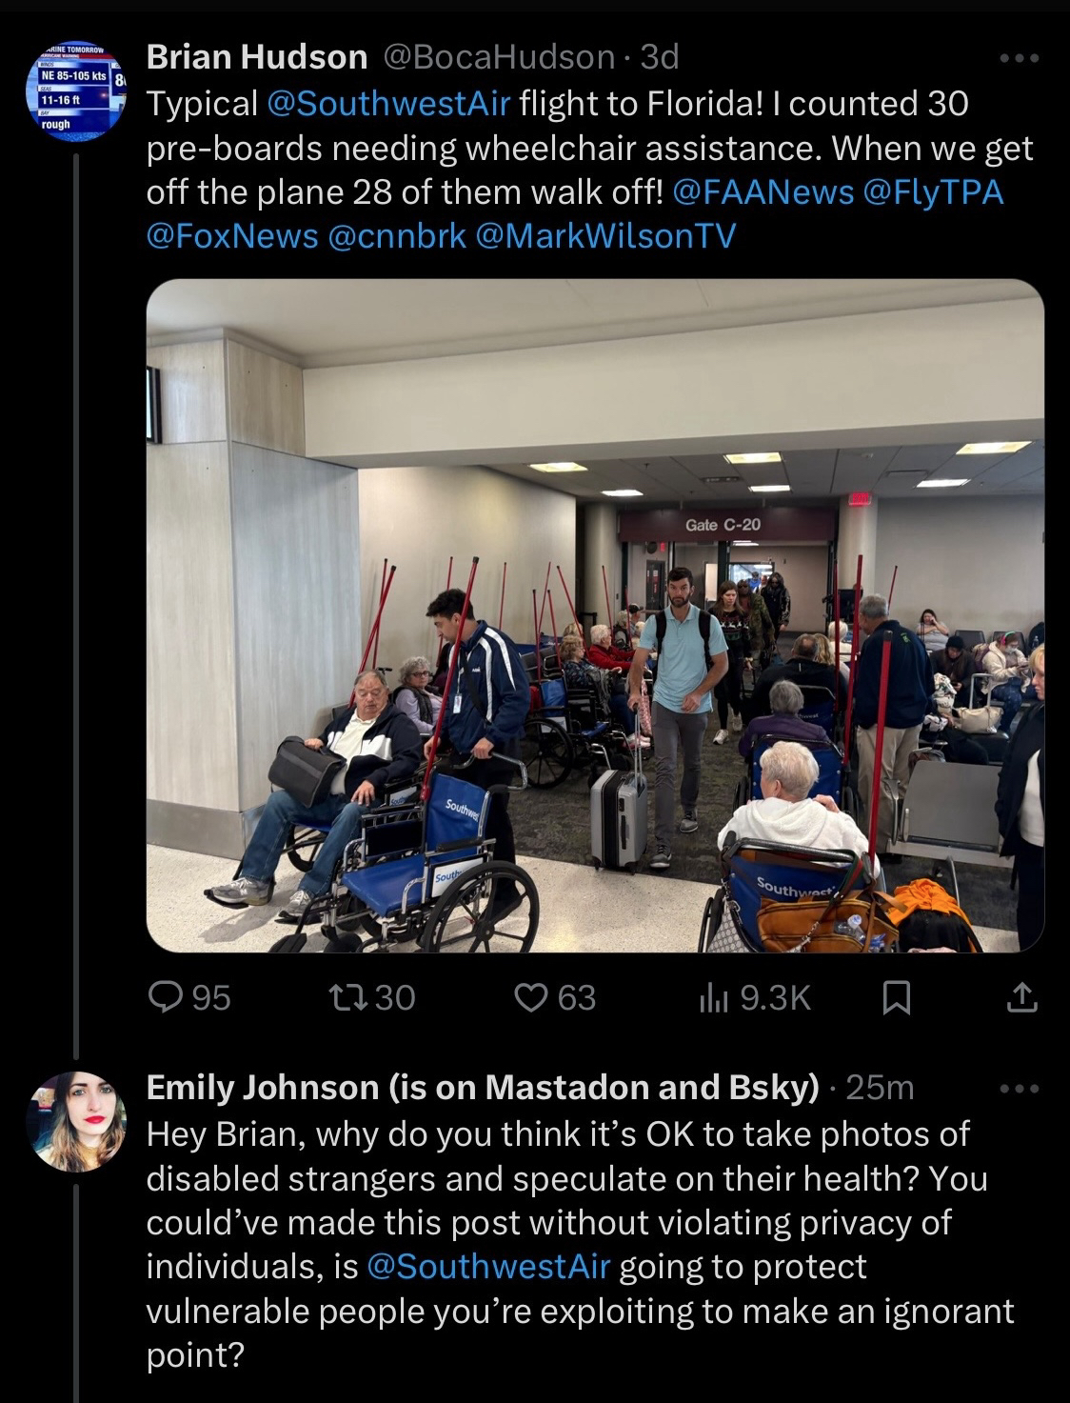Tap the @MarkWilsonTV mention

click(604, 236)
